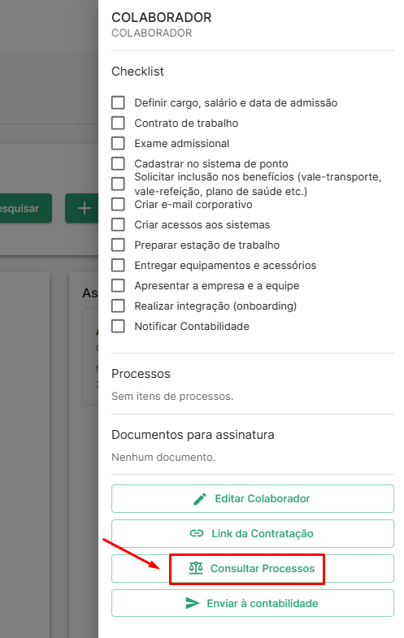Click the Enviar à contabilidade button
This screenshot has width=404, height=638.
pyautogui.click(x=253, y=603)
